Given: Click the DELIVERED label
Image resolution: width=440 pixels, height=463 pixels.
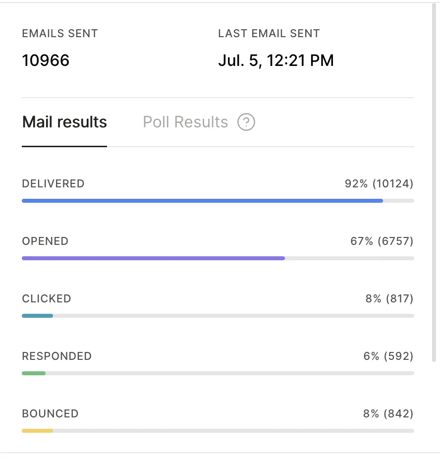Looking at the screenshot, I should coord(53,184).
